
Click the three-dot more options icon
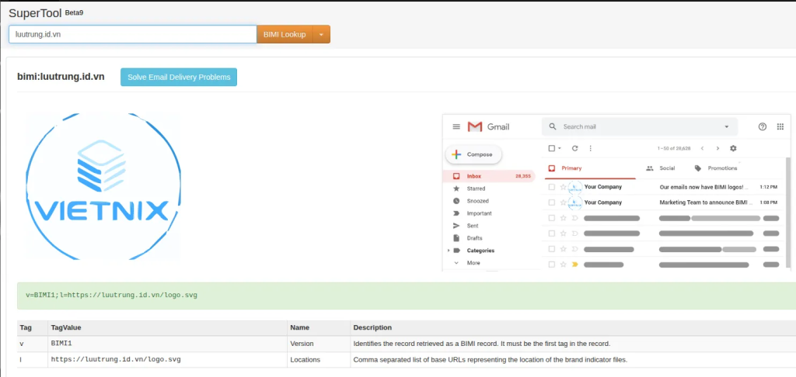tap(591, 148)
